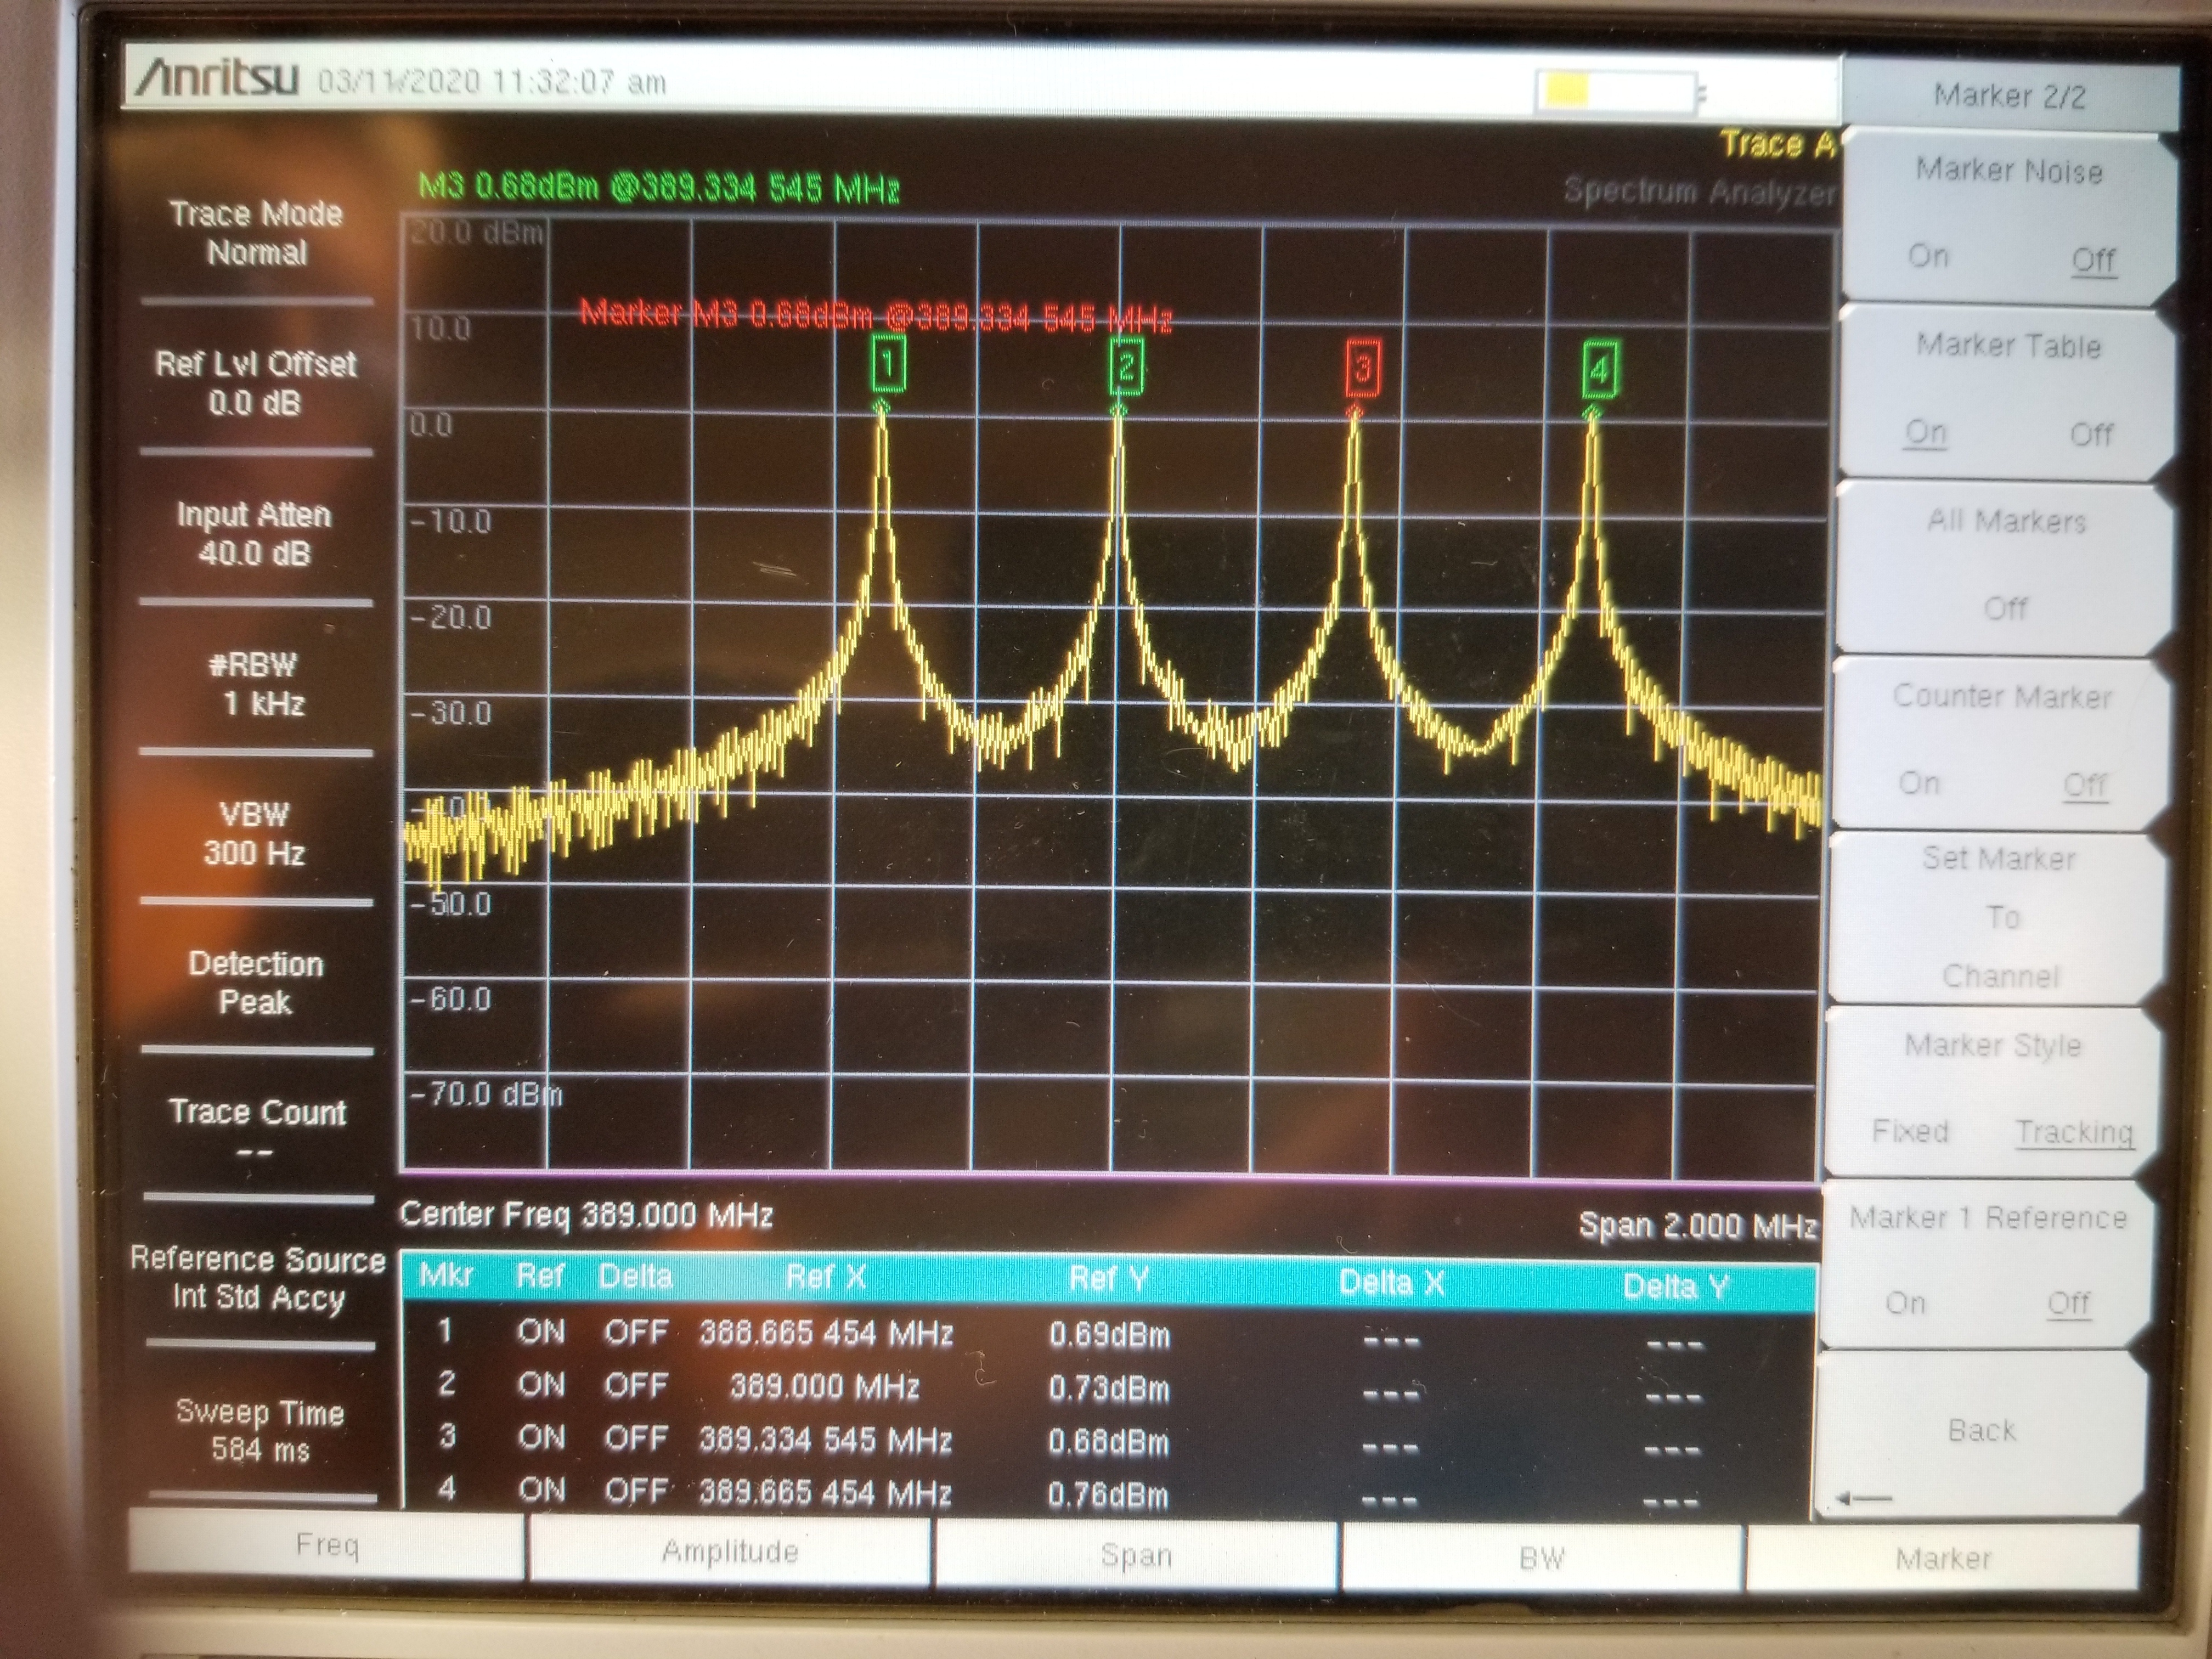Click marker 4 flag on trace
The height and width of the screenshot is (1659, 2212).
[x=1599, y=369]
